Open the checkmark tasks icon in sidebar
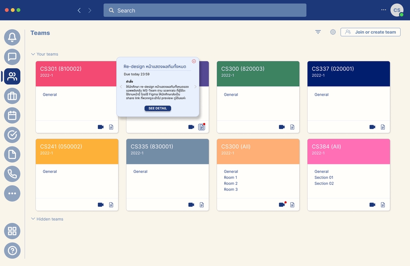 pos(12,135)
